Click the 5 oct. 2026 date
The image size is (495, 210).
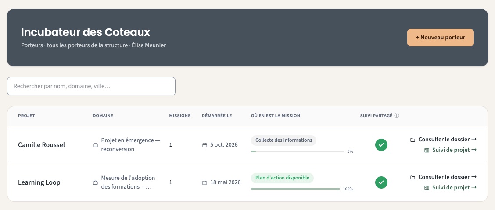tap(224, 145)
